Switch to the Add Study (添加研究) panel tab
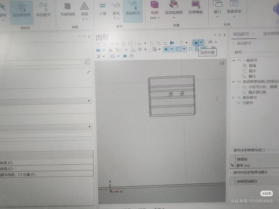279x209 pixels. click(x=241, y=34)
